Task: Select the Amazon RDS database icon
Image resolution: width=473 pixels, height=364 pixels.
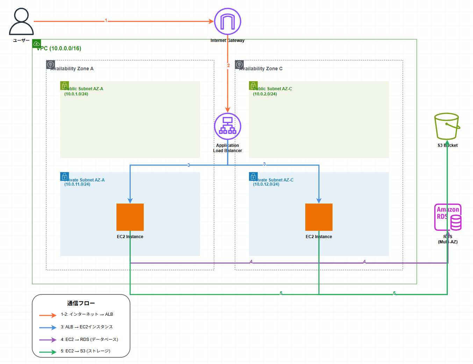Action: pos(448,217)
